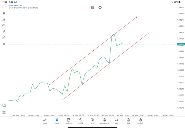This screenshot has height=129, width=185.
Task: Switch to the ราคา quotes tab
Action: click(45, 121)
